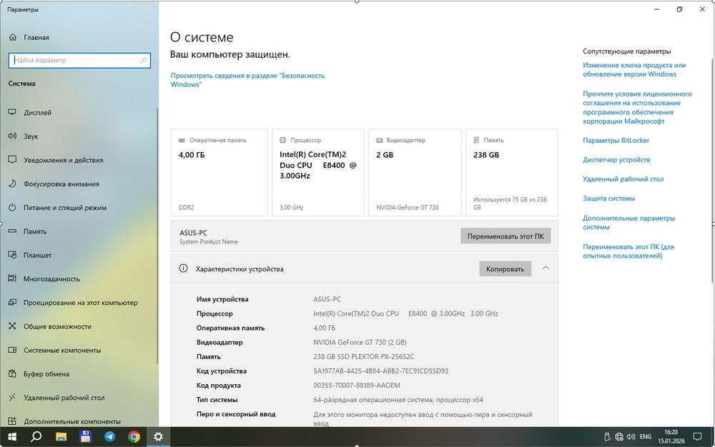Screen dimensions: 715x447
Task: Open Параметры BitLocker link
Action: [616, 140]
